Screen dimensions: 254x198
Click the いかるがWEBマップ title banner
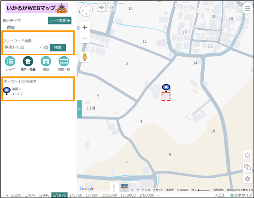click(37, 8)
